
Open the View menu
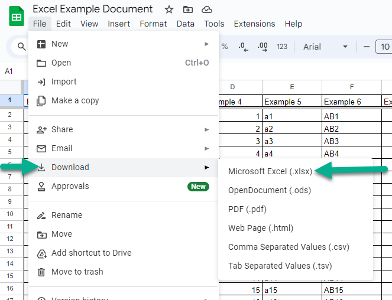(89, 24)
